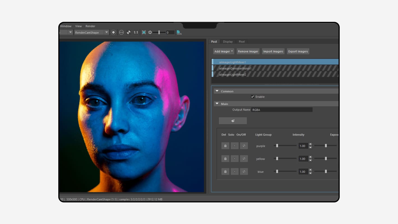Click the crop region icon in toolbar
Viewport: 398px width, 224px height.
tap(144, 32)
